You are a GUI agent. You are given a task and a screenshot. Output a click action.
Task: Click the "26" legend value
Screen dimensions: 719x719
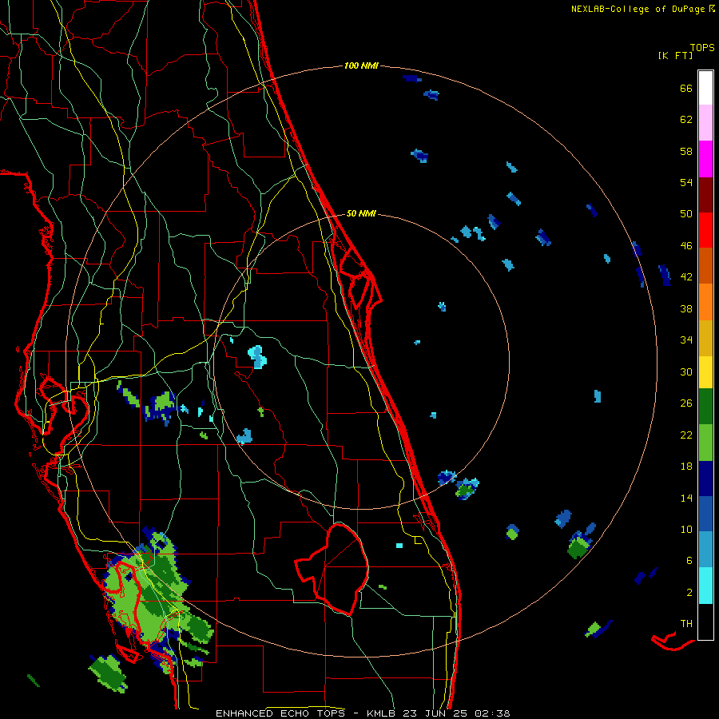point(686,403)
